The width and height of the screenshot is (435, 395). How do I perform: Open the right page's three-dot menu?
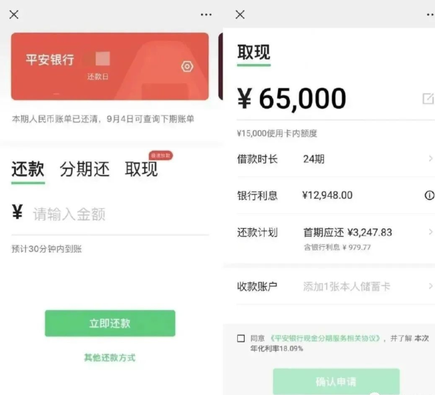click(x=430, y=15)
